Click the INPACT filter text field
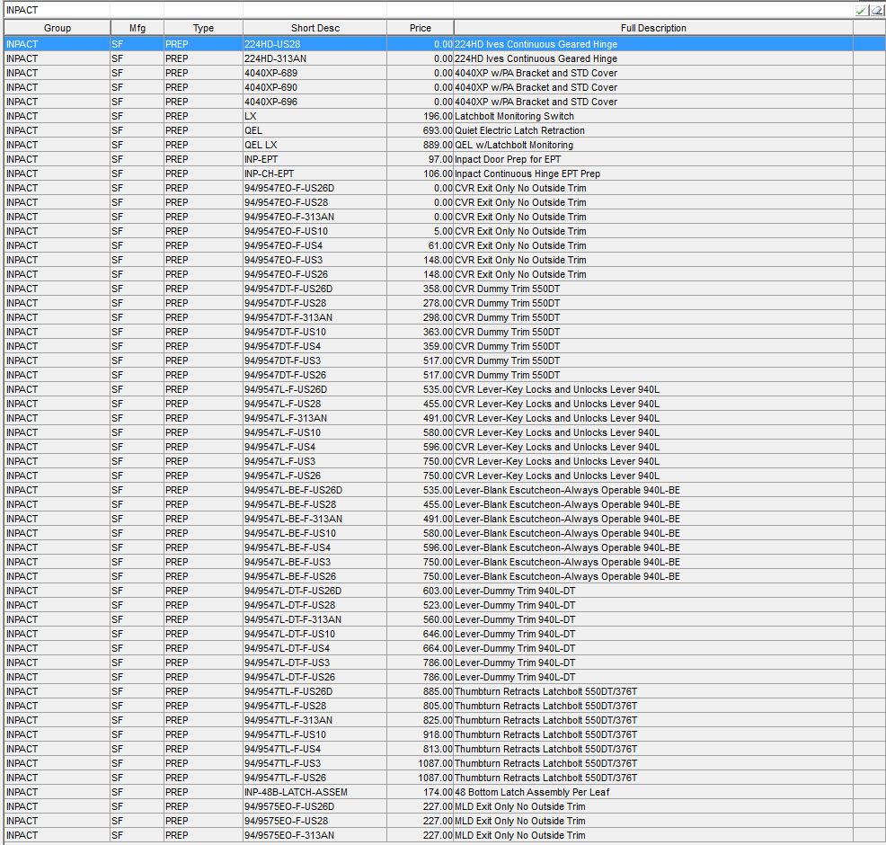Screen dimensions: 886x845 point(422,9)
